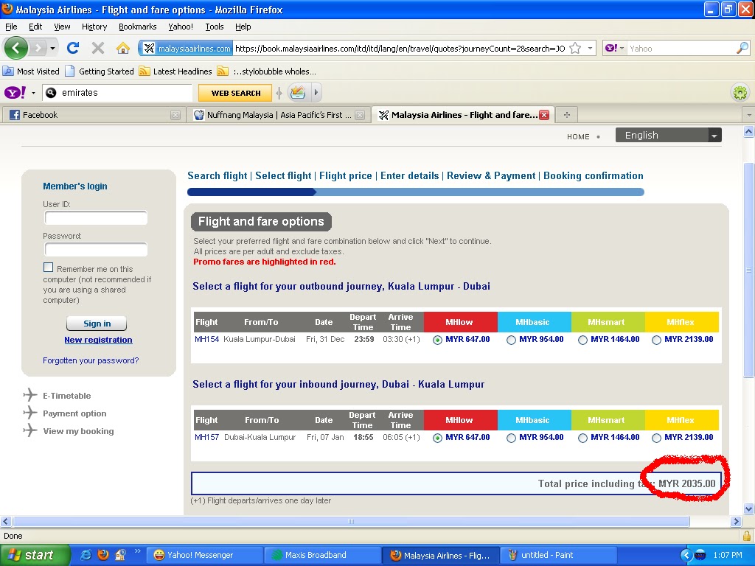The image size is (755, 566).
Task: Click Forgotten your password? link
Action: point(91,360)
